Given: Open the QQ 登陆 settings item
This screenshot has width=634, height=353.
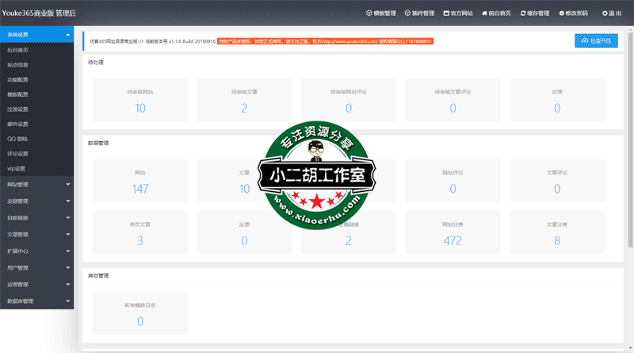Looking at the screenshot, I should click(18, 139).
